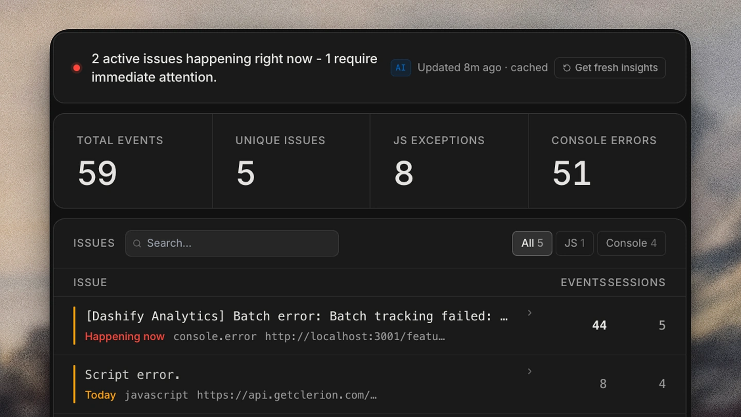
Task: Select the All 5 filter tab
Action: (x=532, y=244)
